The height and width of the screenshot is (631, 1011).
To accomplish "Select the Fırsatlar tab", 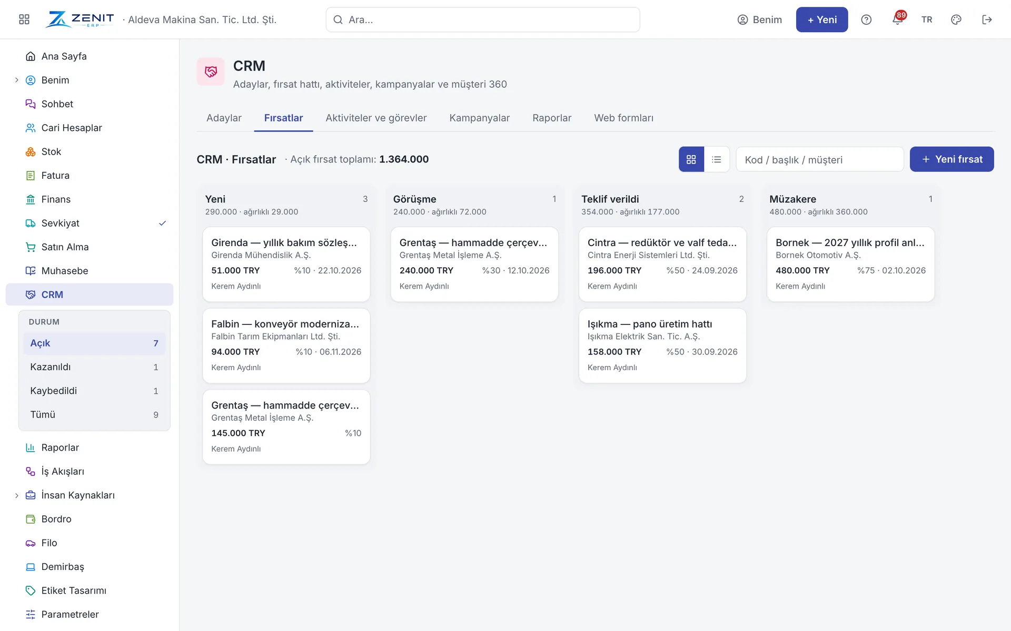I will click(283, 118).
